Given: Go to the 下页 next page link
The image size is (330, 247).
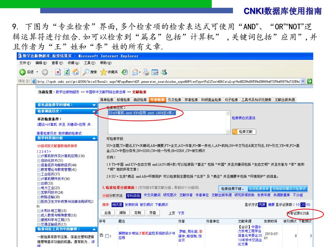Looking at the screenshot, I should [x=181, y=213].
